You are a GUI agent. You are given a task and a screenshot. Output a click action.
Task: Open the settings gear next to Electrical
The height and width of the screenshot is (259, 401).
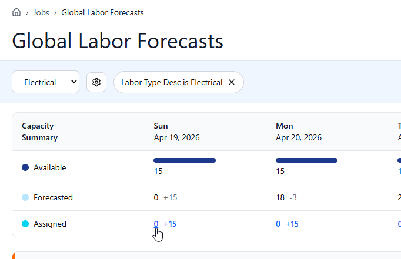coord(96,82)
